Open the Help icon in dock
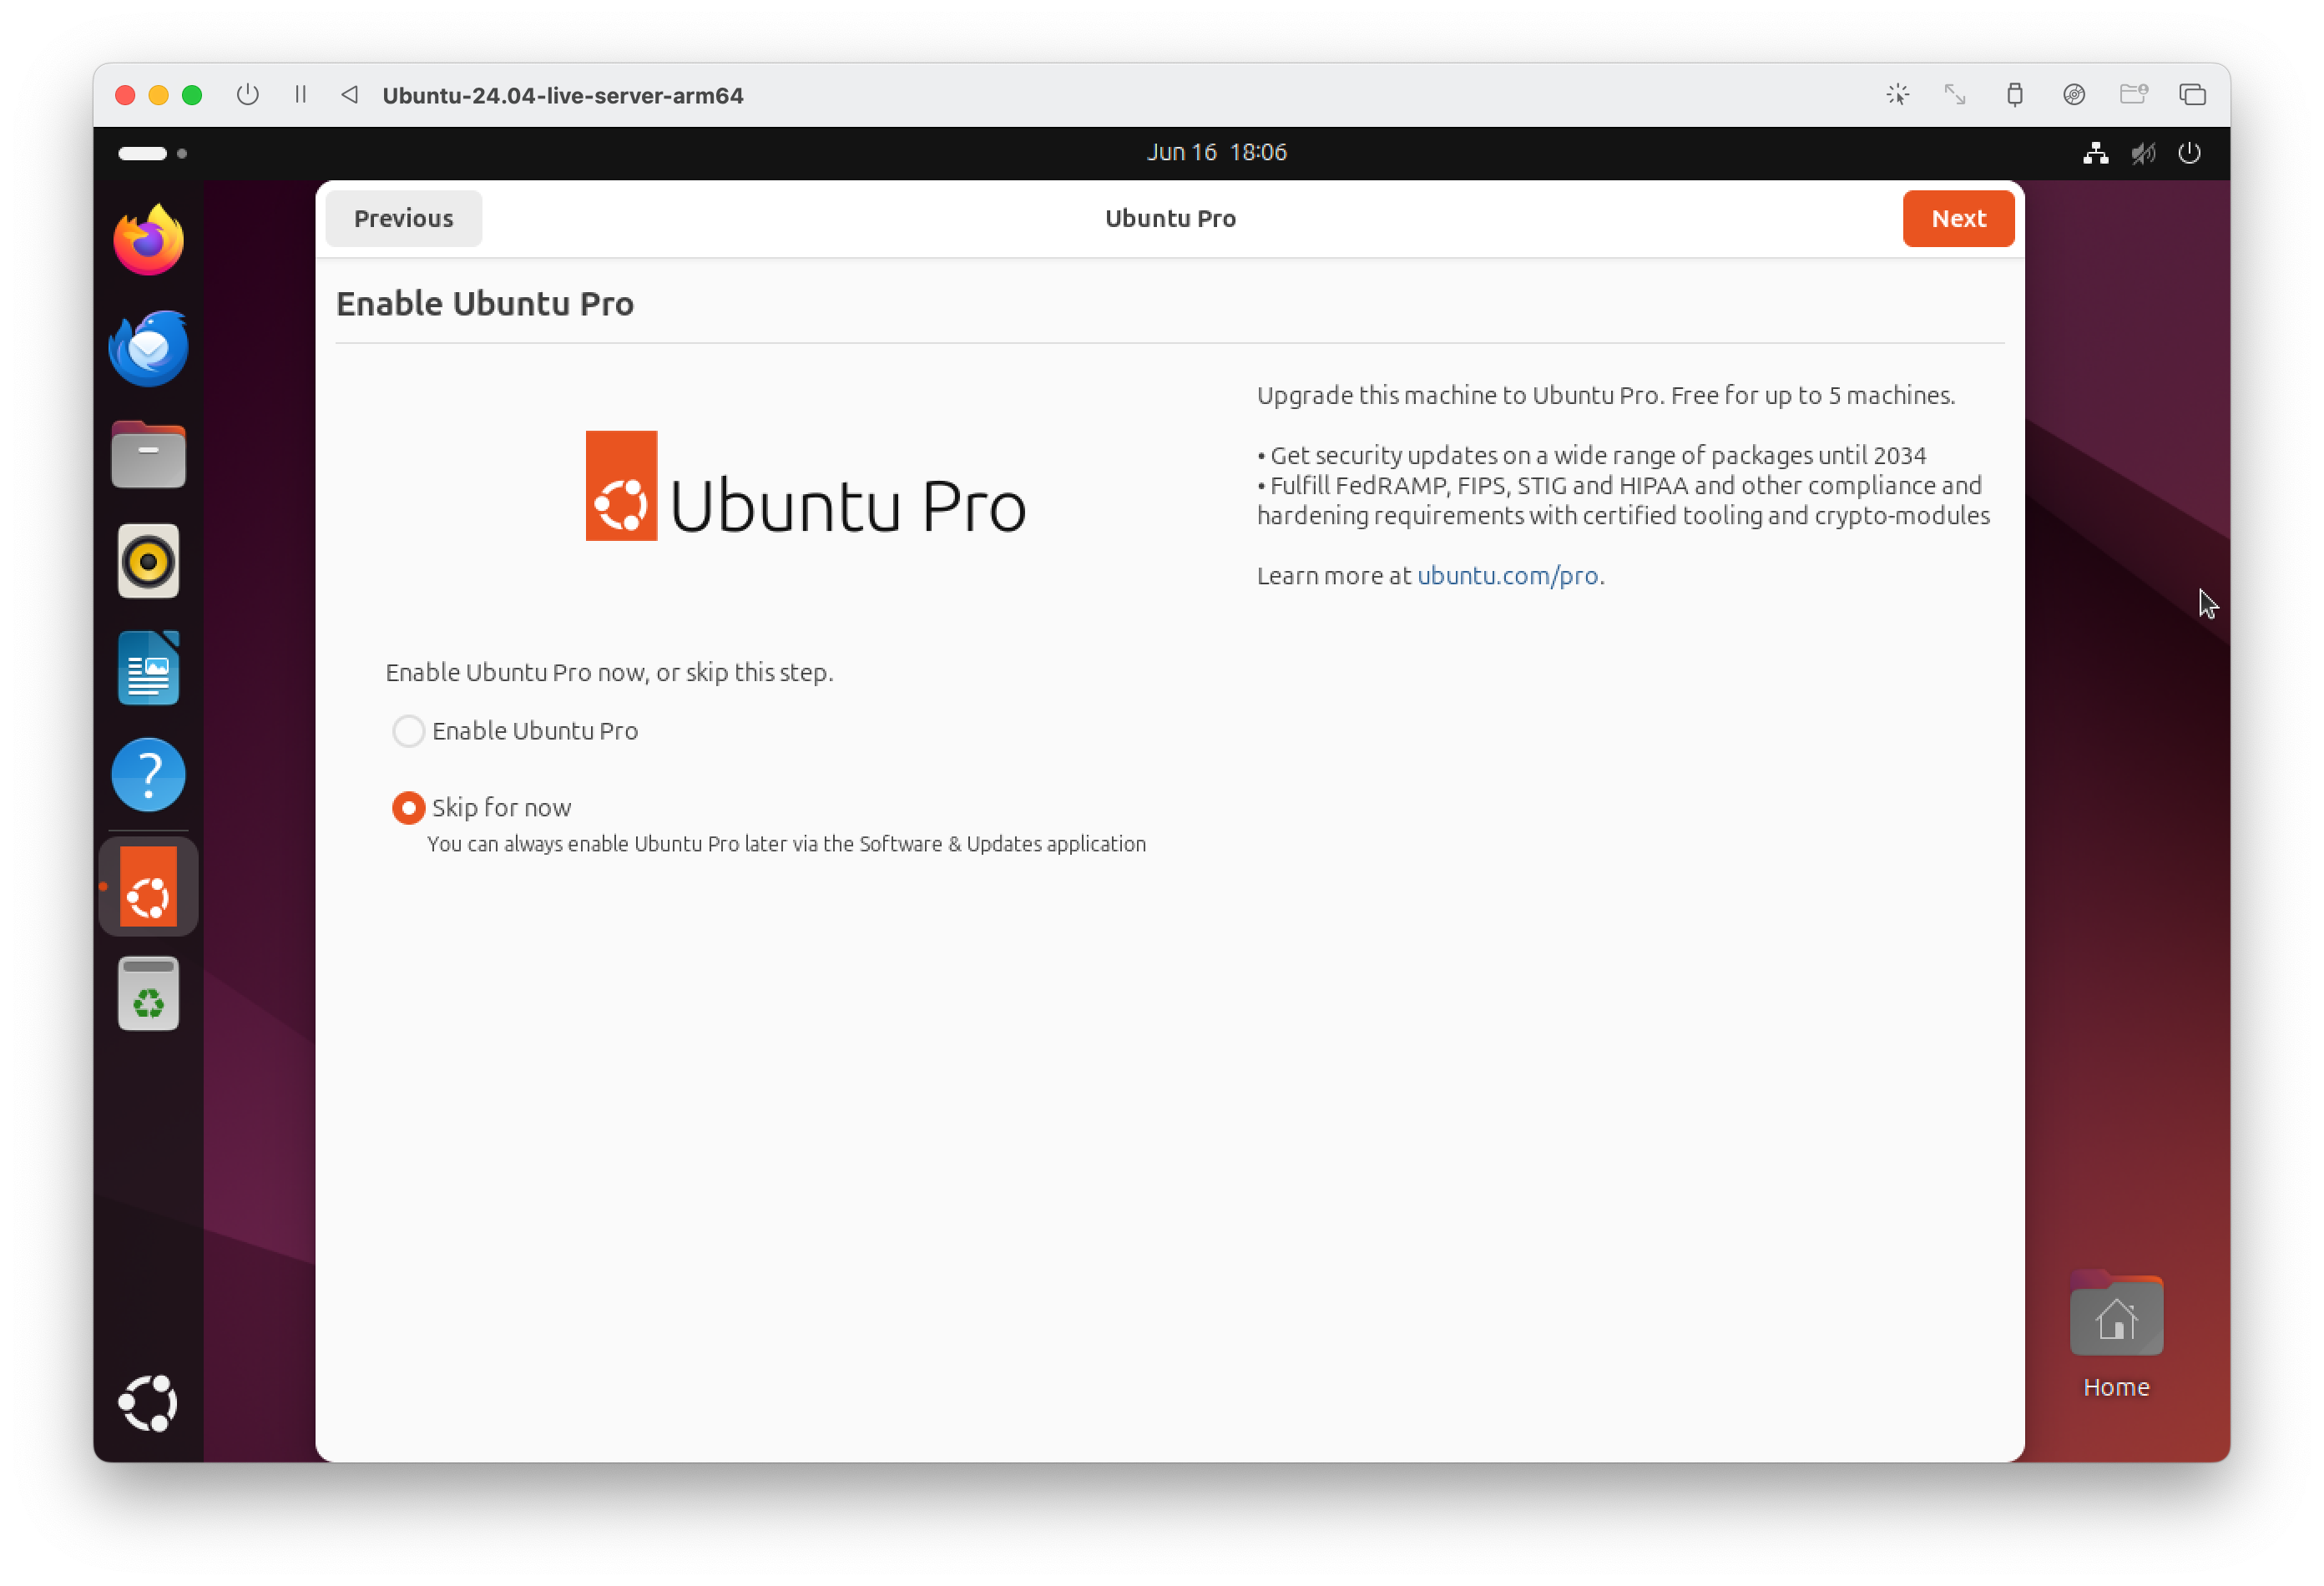This screenshot has height=1586, width=2324. pos(148,774)
